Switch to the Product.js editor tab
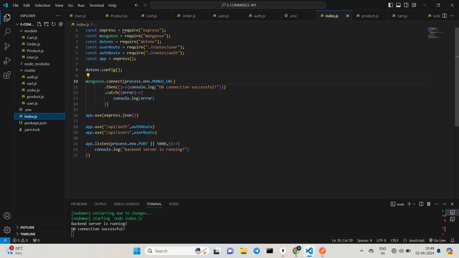Image resolution: width=459 pixels, height=258 pixels. click(x=119, y=16)
